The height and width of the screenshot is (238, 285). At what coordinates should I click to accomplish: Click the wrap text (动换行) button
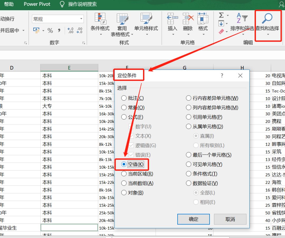coord(7,19)
